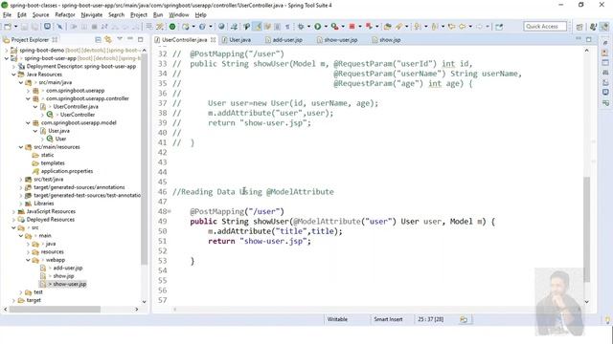Image resolution: width=613 pixels, height=344 pixels.
Task: Toggle Show Whitespace Characters pilcrow icon
Action: pyautogui.click(x=287, y=27)
